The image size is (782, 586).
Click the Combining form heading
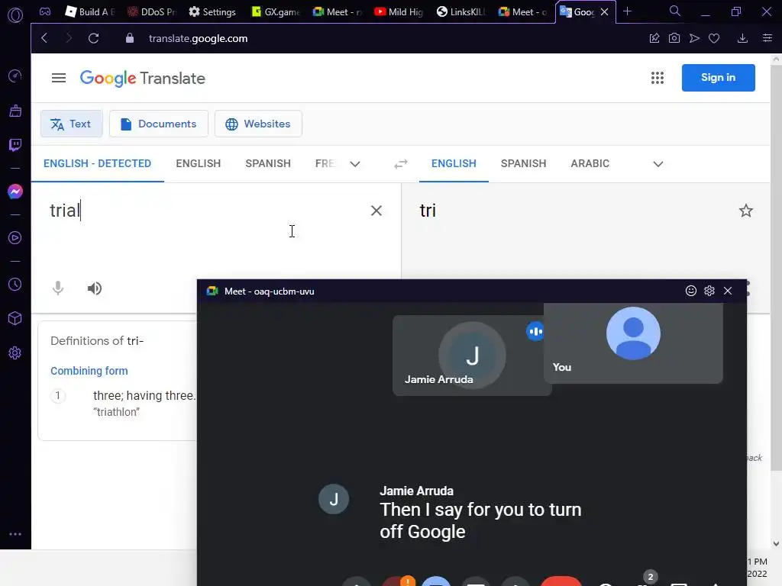point(89,371)
